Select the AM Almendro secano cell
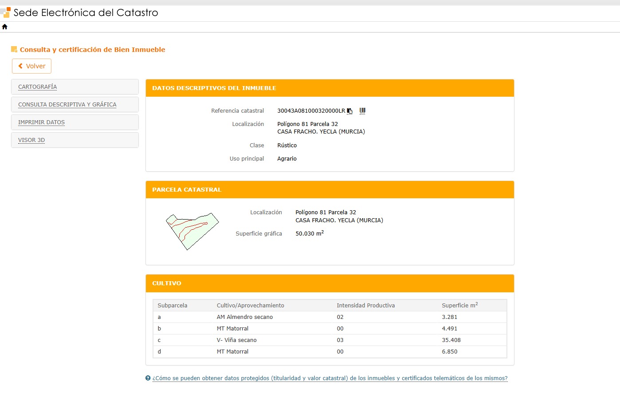Screen dimensions: 620x393 pyautogui.click(x=245, y=317)
